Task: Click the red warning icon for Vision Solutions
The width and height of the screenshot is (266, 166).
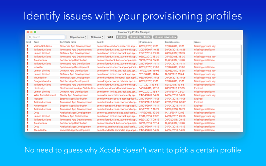Action: click(x=28, y=46)
